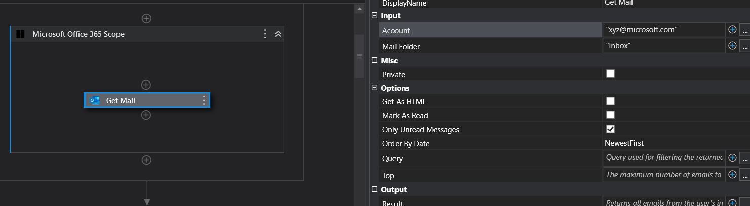Uncheck Only Unread Messages checkbox
The image size is (750, 206).
click(x=611, y=129)
